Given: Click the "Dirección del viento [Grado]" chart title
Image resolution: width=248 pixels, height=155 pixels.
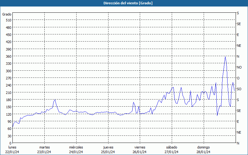Looking at the screenshot, I should [128, 3].
